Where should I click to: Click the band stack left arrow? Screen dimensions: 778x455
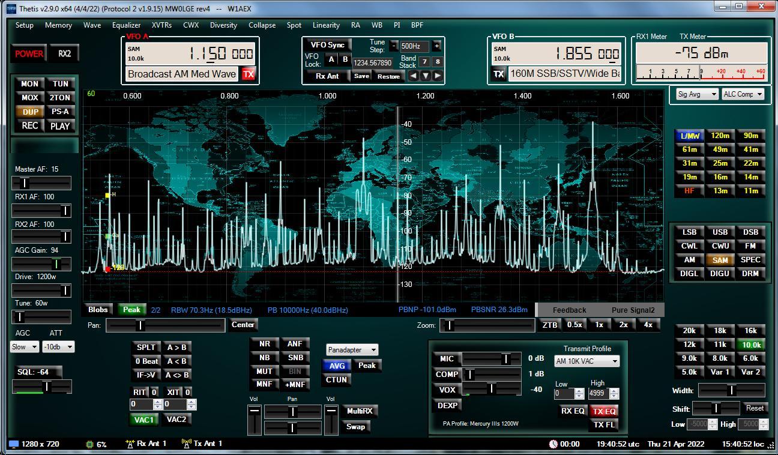[413, 76]
